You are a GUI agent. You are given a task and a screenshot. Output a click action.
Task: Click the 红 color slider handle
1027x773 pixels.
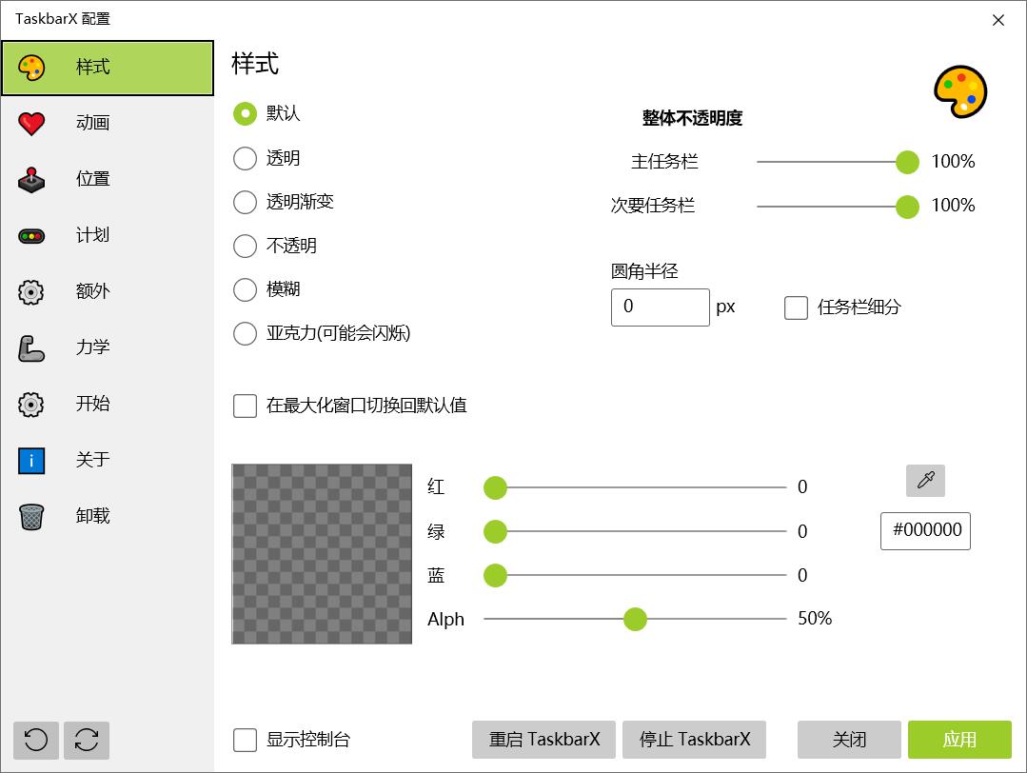tap(495, 487)
